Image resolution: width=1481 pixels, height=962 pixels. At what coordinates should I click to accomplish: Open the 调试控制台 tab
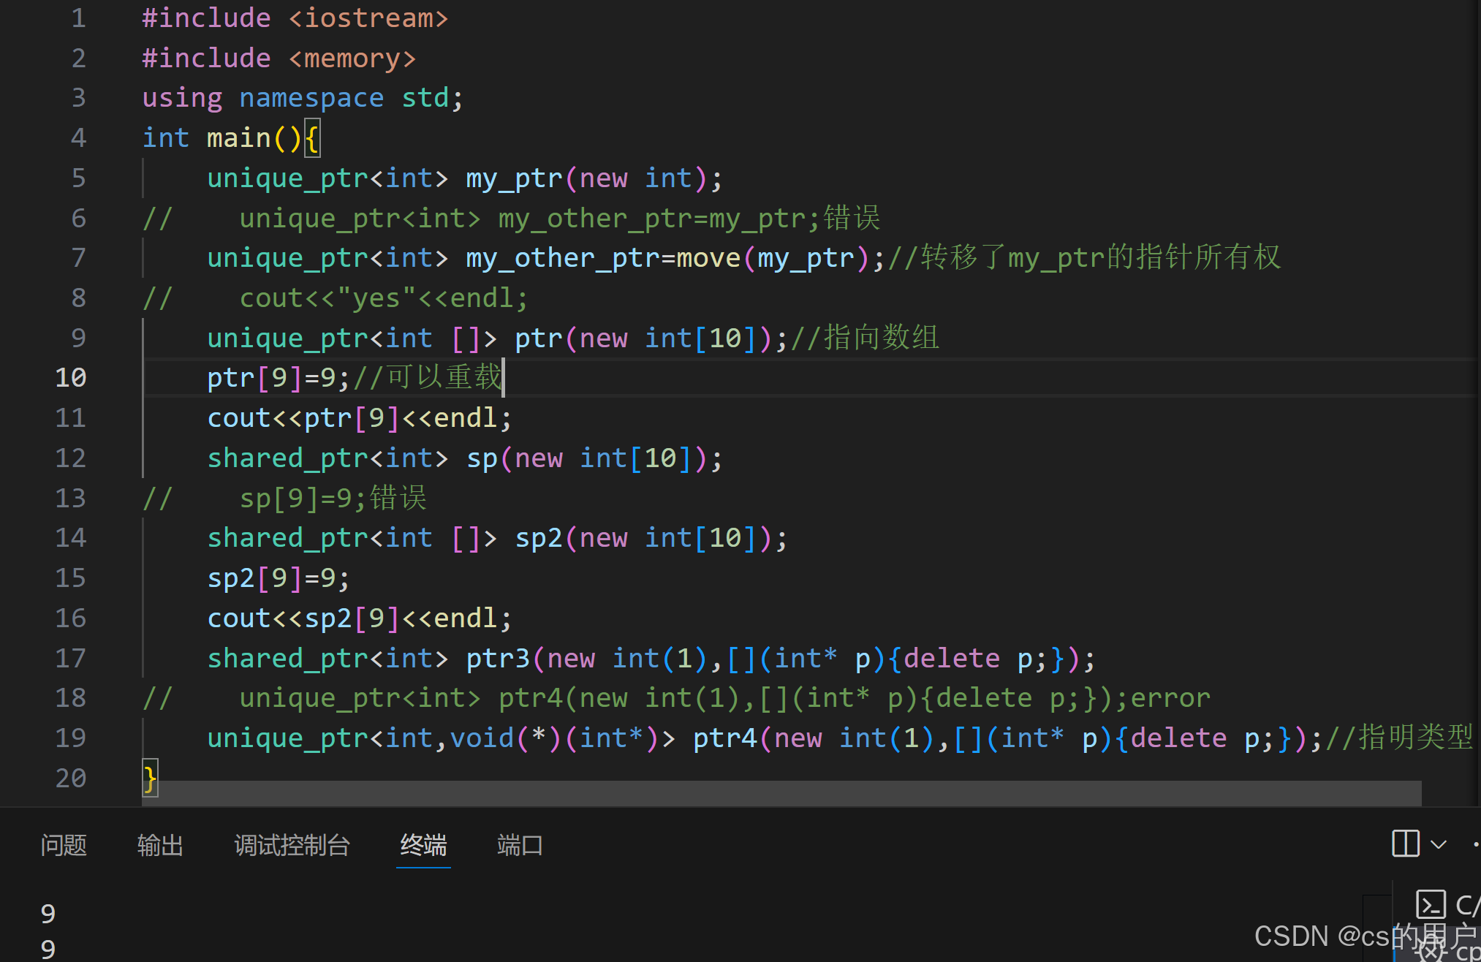(x=292, y=846)
